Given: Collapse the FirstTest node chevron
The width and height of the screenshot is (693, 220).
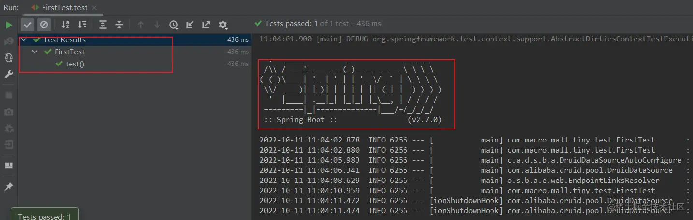Looking at the screenshot, I should point(35,52).
